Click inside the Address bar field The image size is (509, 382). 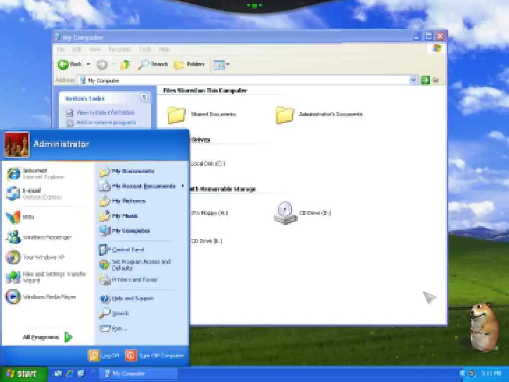244,80
